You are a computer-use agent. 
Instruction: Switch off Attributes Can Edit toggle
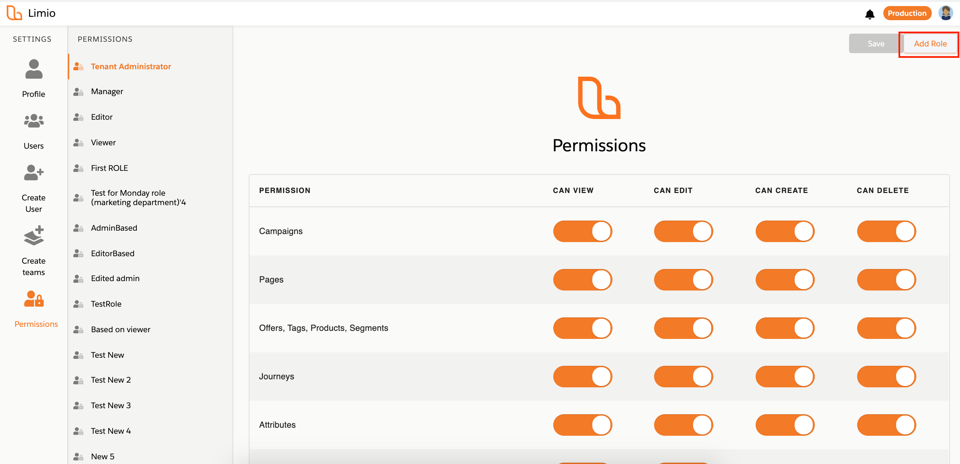click(683, 425)
